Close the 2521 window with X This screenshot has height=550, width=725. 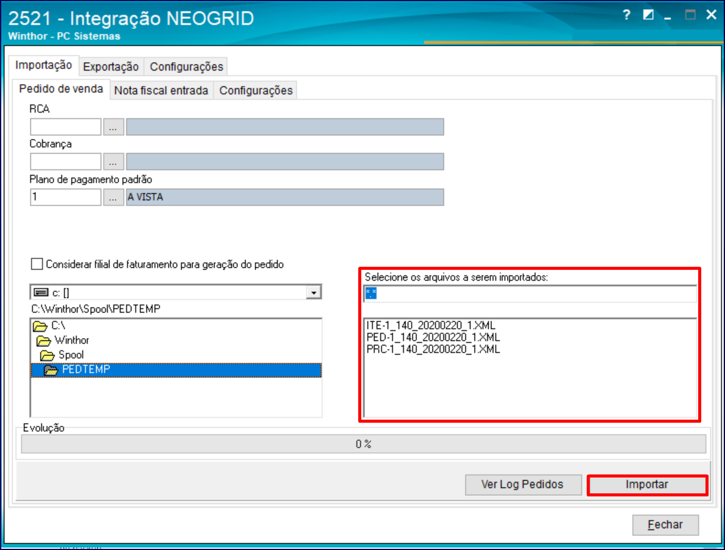[711, 15]
